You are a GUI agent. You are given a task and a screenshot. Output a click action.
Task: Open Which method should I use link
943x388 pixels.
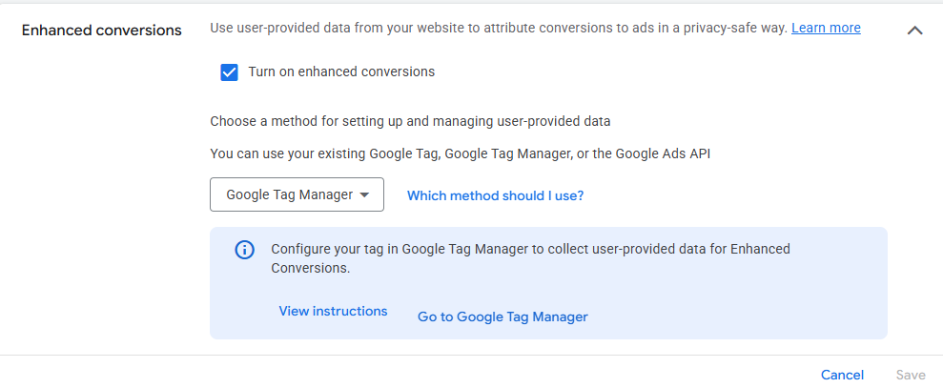(x=495, y=195)
